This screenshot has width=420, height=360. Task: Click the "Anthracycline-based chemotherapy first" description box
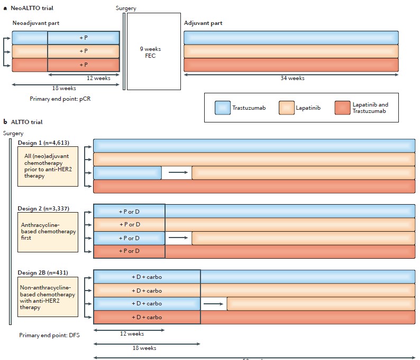(48, 232)
